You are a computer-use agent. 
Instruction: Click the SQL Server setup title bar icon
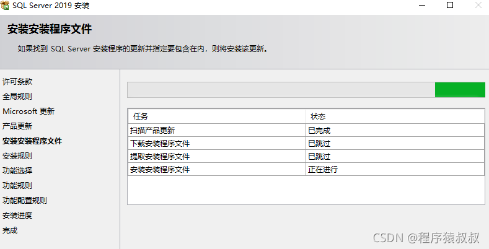pyautogui.click(x=5, y=5)
